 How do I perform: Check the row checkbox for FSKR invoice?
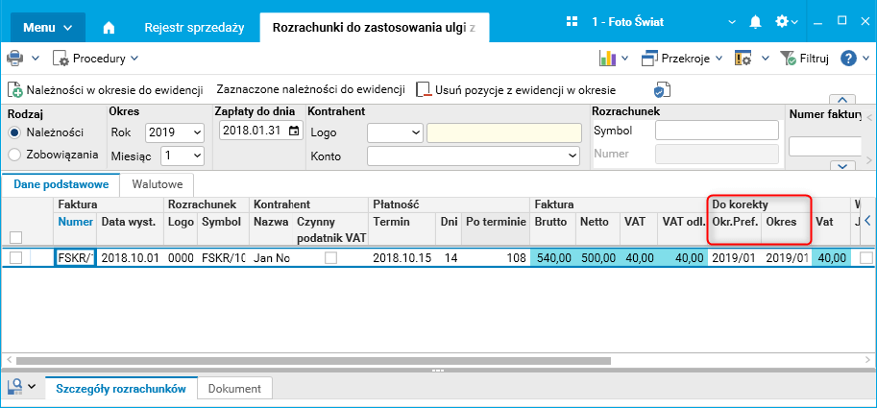point(15,257)
